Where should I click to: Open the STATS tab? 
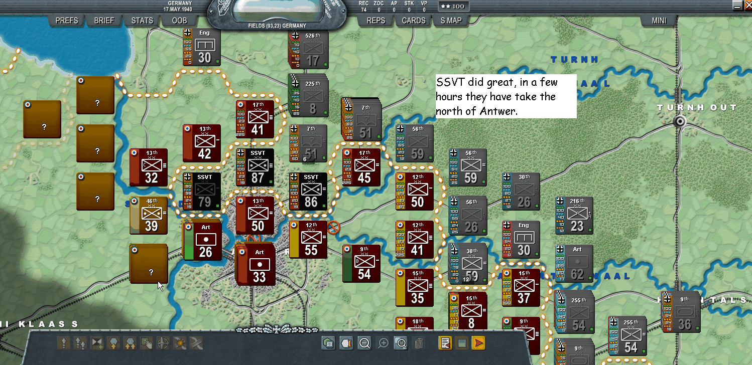coord(142,21)
